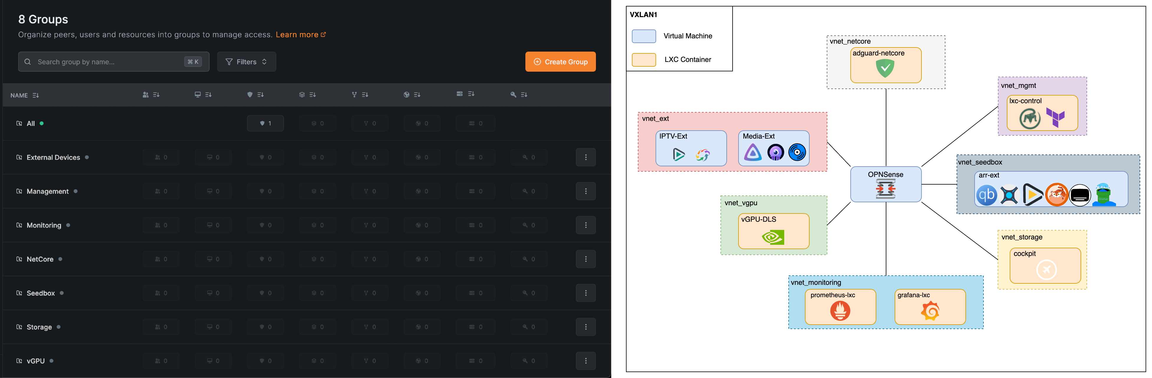Select the External Devices group name
1152x378 pixels.
click(x=53, y=157)
